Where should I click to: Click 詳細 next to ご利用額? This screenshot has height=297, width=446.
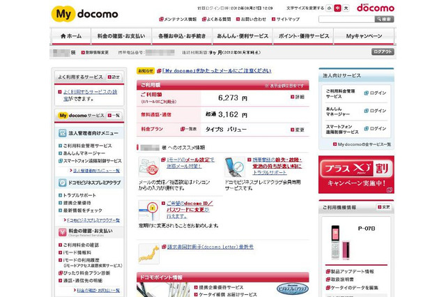click(x=299, y=98)
